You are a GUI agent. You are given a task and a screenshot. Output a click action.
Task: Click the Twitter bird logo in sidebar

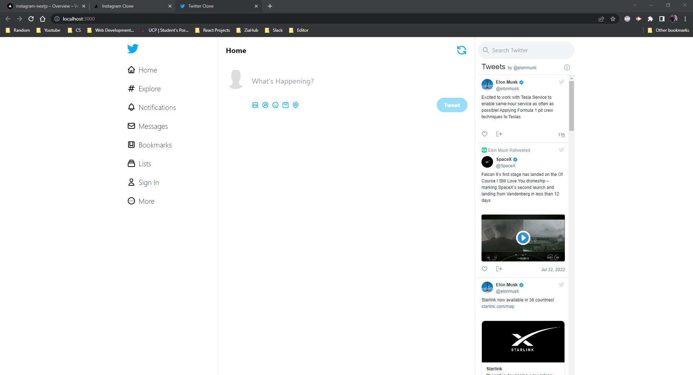(x=133, y=49)
